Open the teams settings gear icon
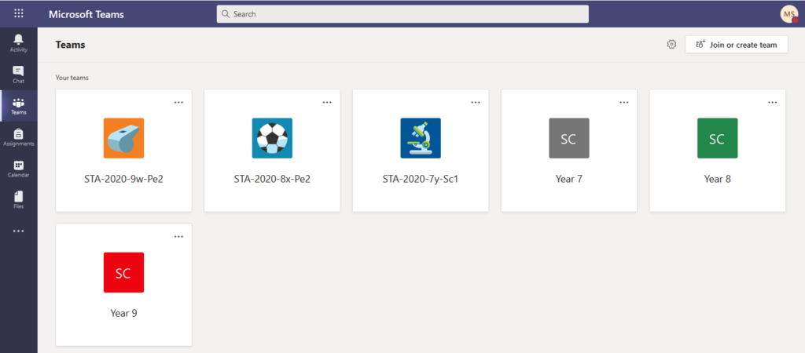The width and height of the screenshot is (805, 353). [671, 45]
